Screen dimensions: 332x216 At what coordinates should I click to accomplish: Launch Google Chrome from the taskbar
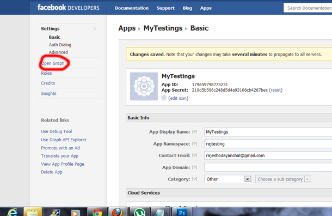pyautogui.click(x=97, y=212)
